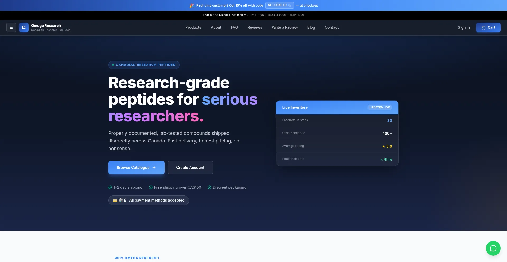
Task: Click the Discreet packaging checkmark icon
Action: (x=209, y=187)
